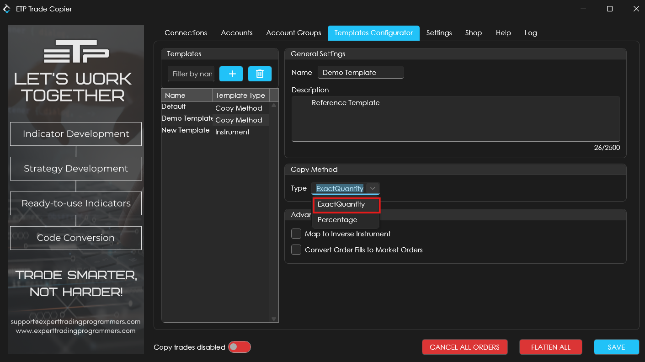
Task: Select the Demo Template row
Action: click(216, 119)
